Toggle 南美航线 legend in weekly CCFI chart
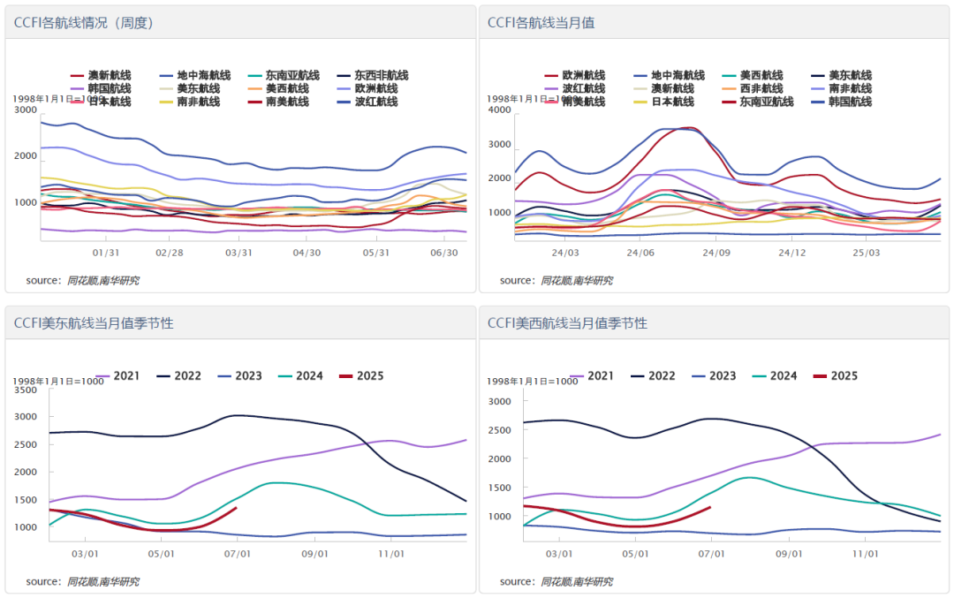This screenshot has width=954, height=598. (278, 102)
